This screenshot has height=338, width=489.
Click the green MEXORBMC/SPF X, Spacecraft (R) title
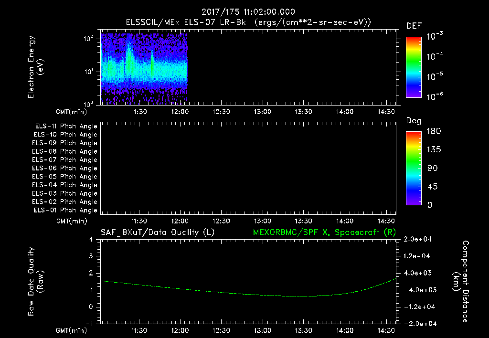click(324, 232)
